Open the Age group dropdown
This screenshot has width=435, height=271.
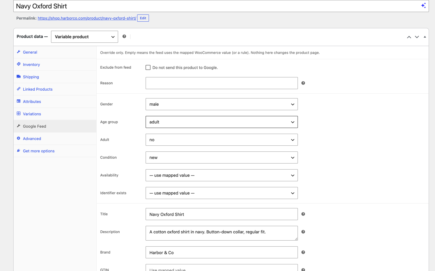[222, 122]
